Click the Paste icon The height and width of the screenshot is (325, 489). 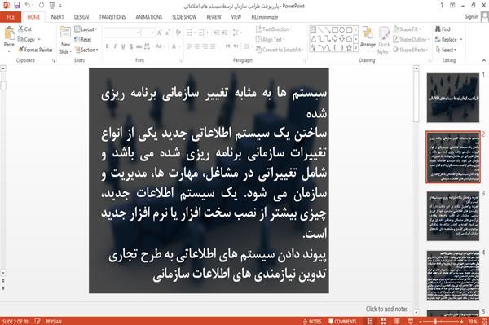point(9,33)
